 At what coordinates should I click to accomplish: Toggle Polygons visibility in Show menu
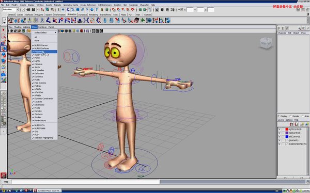[44, 52]
